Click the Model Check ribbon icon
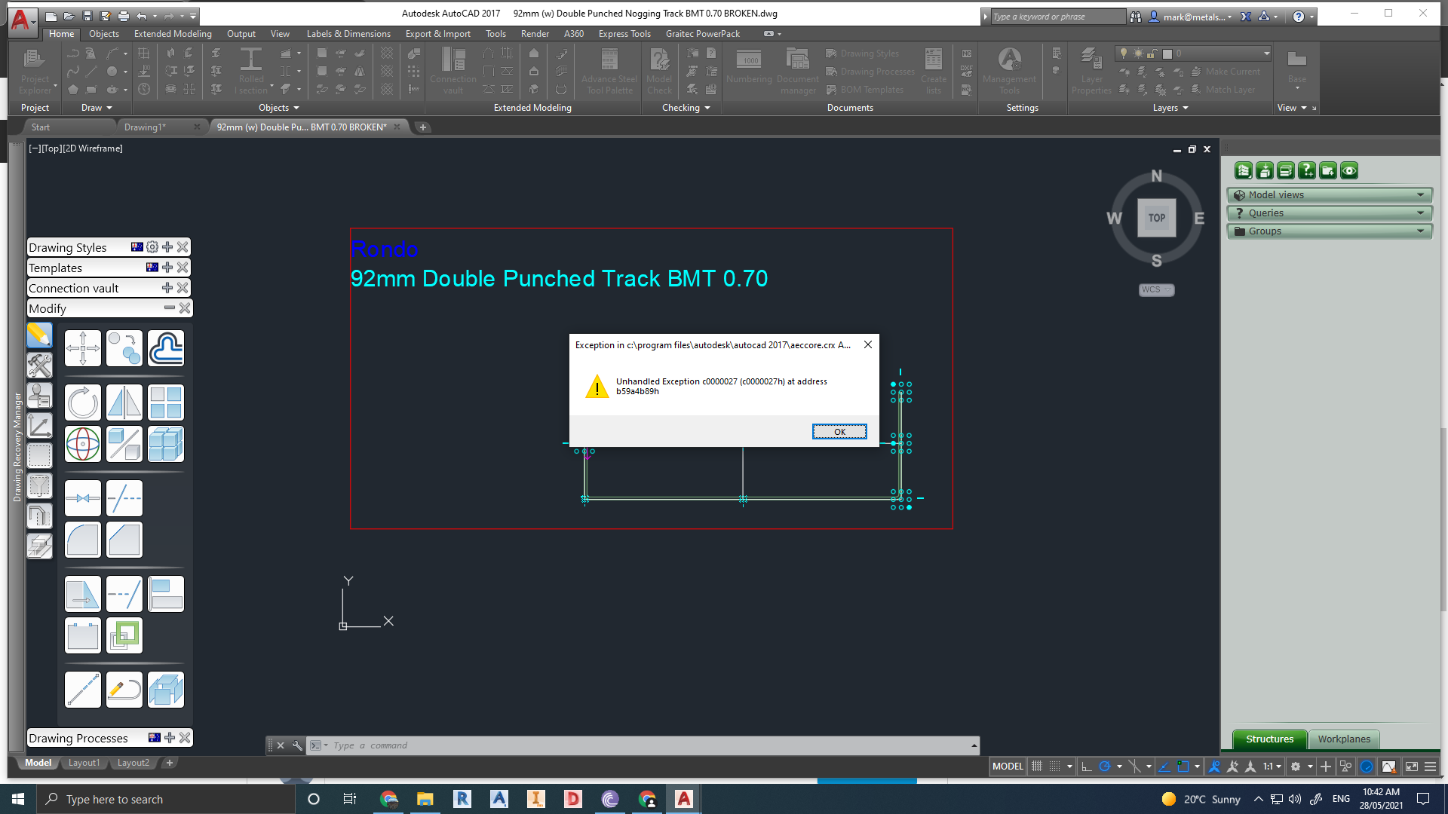Screen dimensions: 1448x814 pos(659,71)
